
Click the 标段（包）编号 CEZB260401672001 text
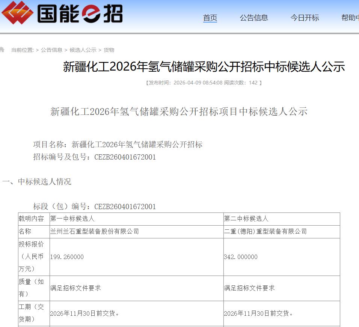click(x=95, y=206)
